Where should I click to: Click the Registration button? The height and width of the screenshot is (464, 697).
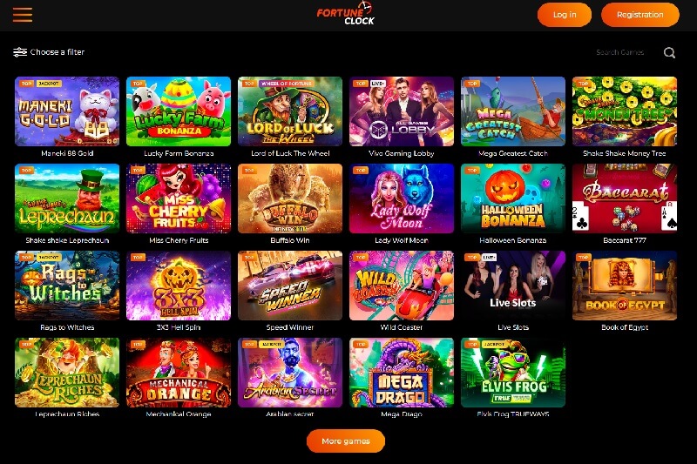click(640, 15)
